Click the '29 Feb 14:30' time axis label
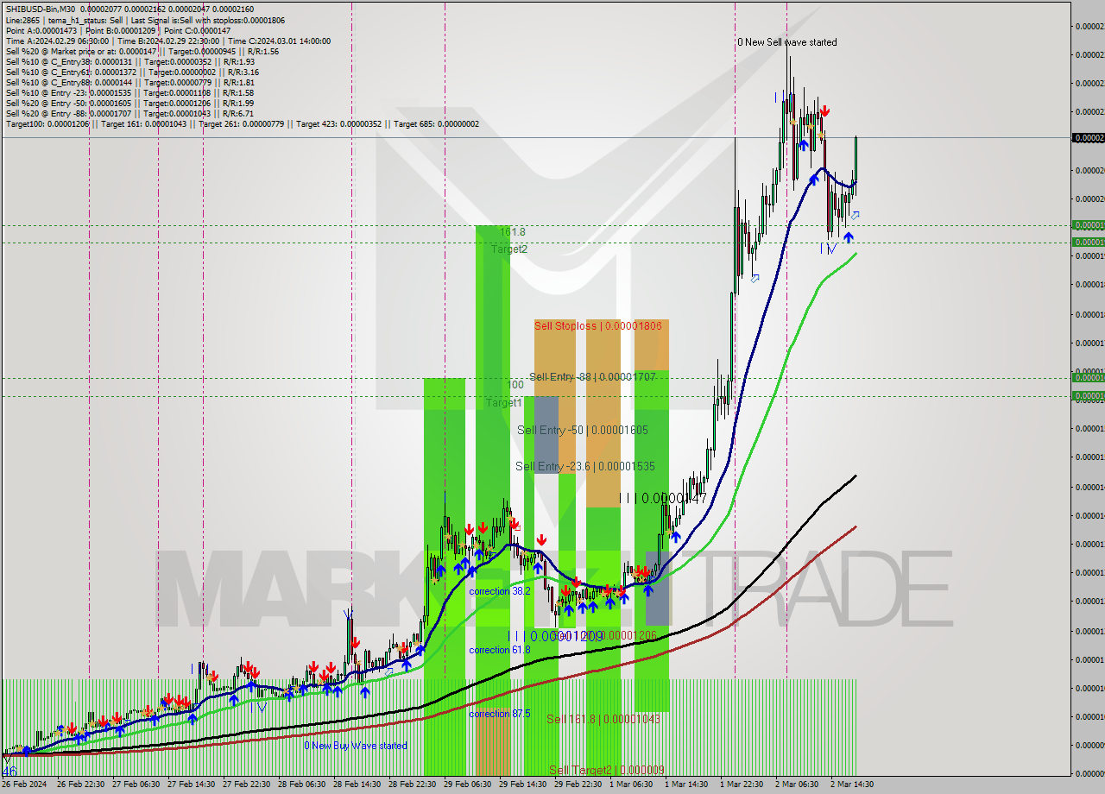 (x=521, y=785)
